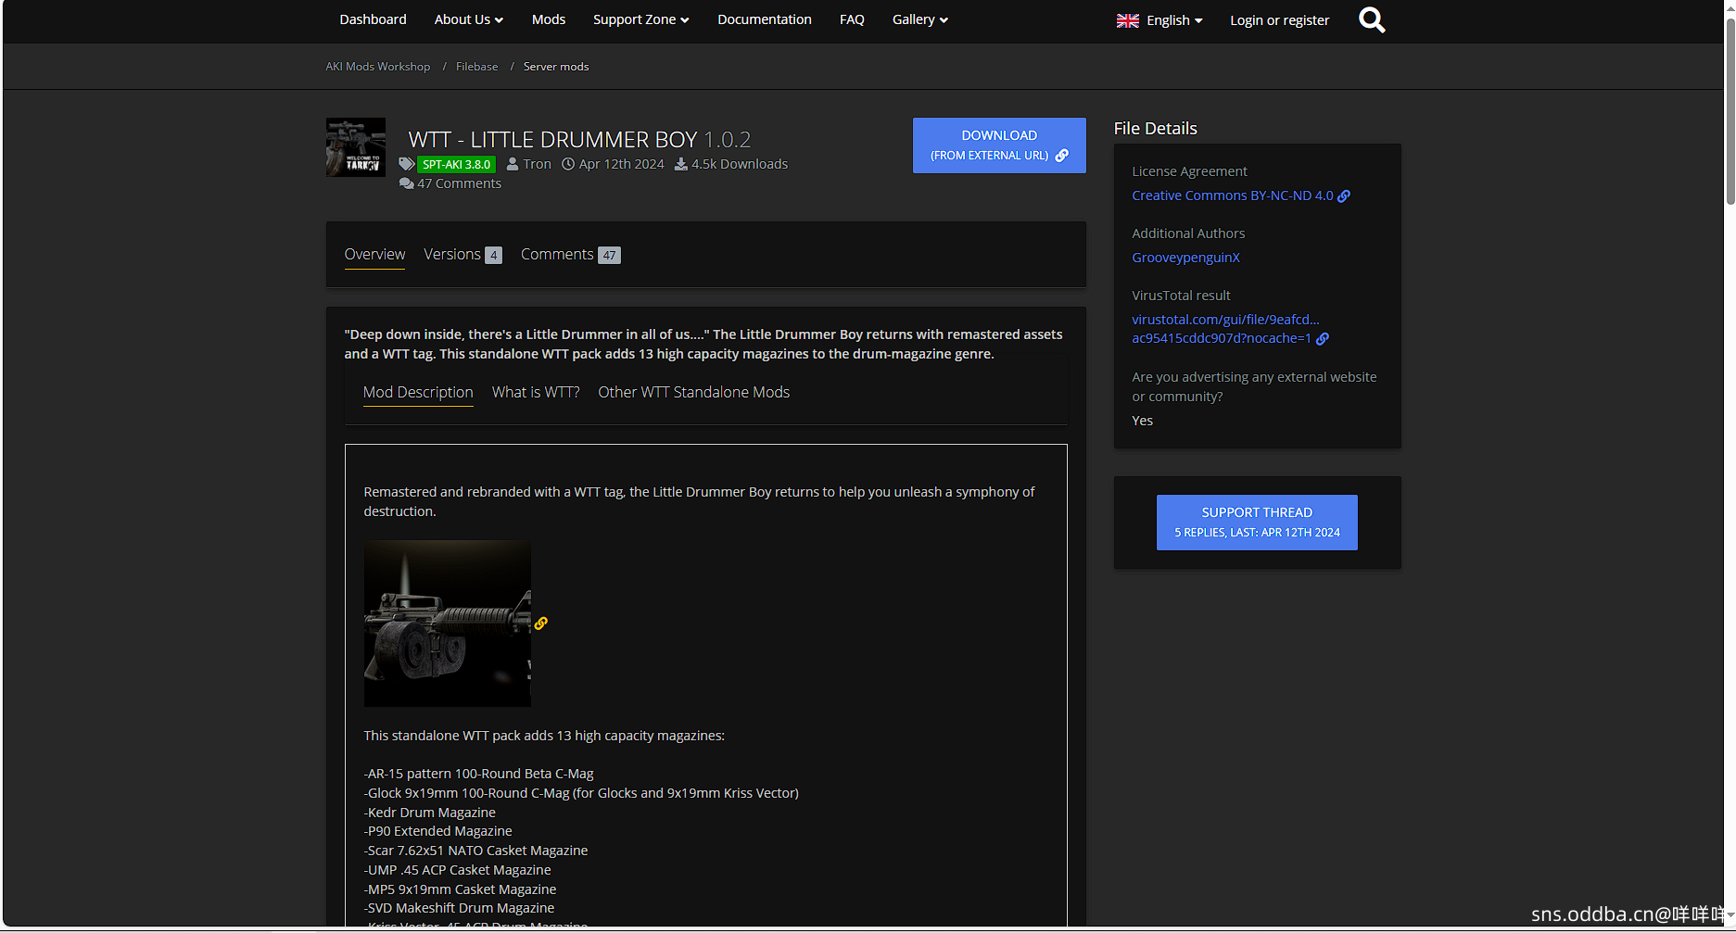Viewport: 1736px width, 933px height.
Task: Click the search magnifier icon
Action: click(x=1371, y=20)
